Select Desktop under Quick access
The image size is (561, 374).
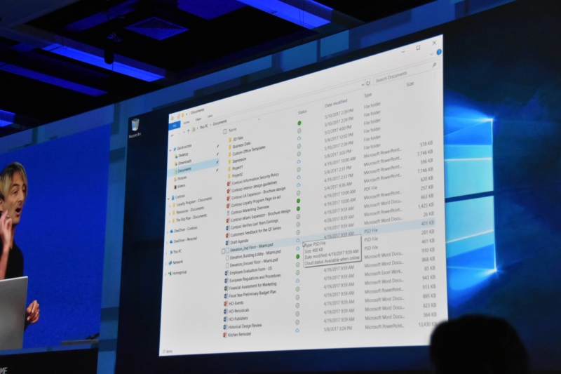tap(183, 155)
